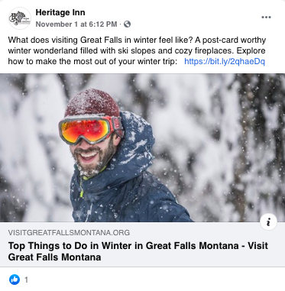Click the blue thumbs-up reaction icon
The image size is (285, 291).
[x=15, y=280]
